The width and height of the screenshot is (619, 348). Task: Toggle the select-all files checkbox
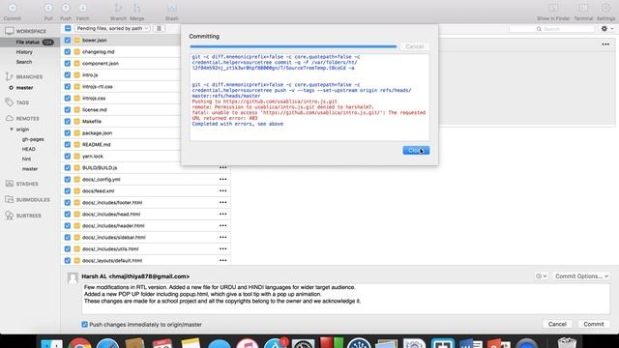tap(68, 28)
